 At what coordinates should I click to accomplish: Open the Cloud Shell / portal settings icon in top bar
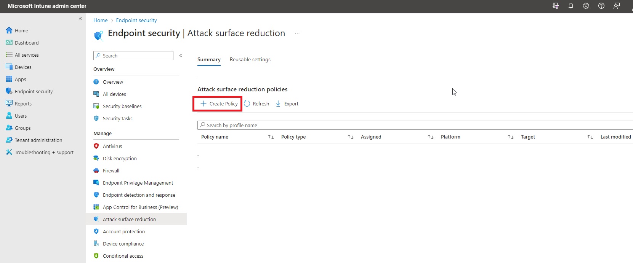pos(556,6)
